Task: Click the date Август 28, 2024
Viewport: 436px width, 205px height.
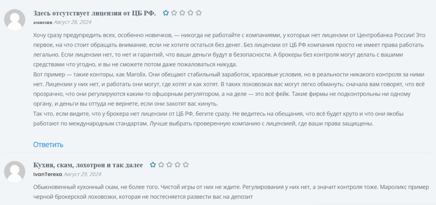Action: tap(72, 22)
